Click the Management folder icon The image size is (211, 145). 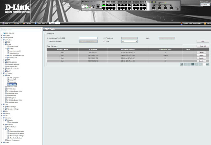pos(4,38)
